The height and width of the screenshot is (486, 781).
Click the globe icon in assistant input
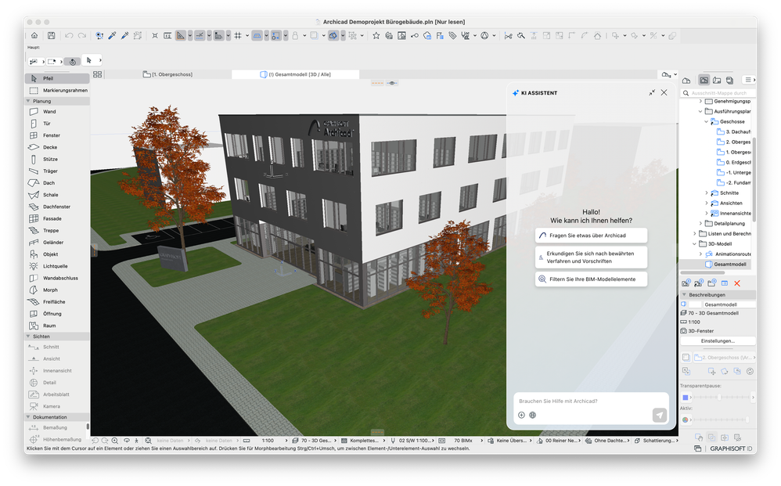click(532, 415)
